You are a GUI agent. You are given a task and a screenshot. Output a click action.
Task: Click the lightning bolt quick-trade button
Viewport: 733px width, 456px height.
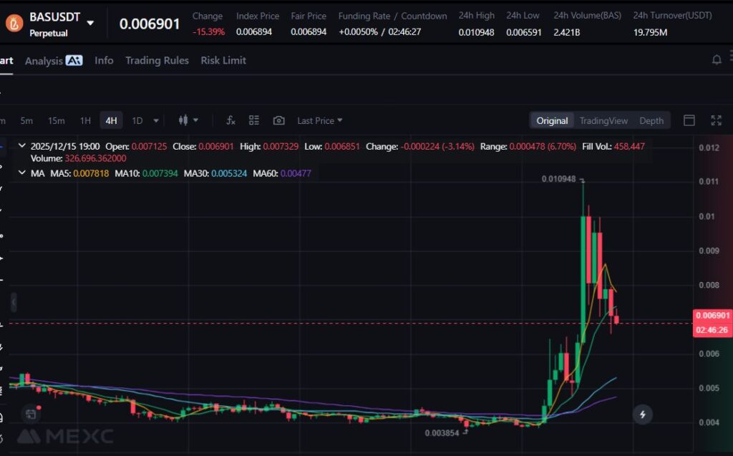(643, 414)
